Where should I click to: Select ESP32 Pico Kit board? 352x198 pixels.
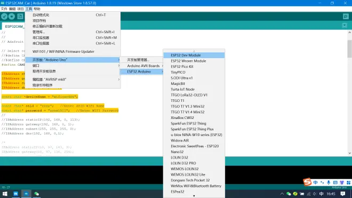[194, 67]
